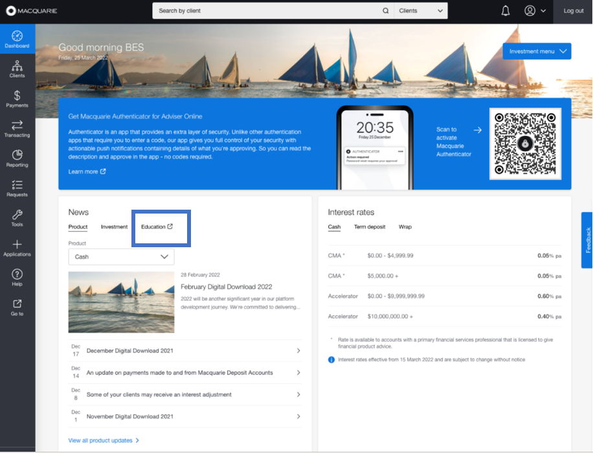
Task: Open the Requests checklist icon
Action: [17, 188]
